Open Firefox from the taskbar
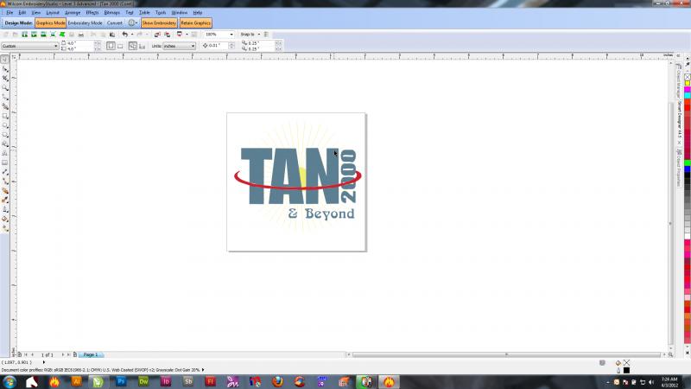The image size is (691, 389). point(277,381)
